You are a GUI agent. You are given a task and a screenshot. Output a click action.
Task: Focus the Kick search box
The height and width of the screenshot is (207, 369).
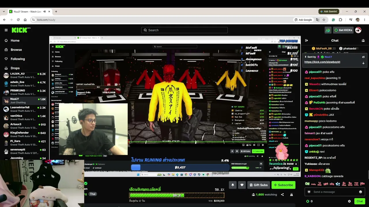click(x=184, y=30)
